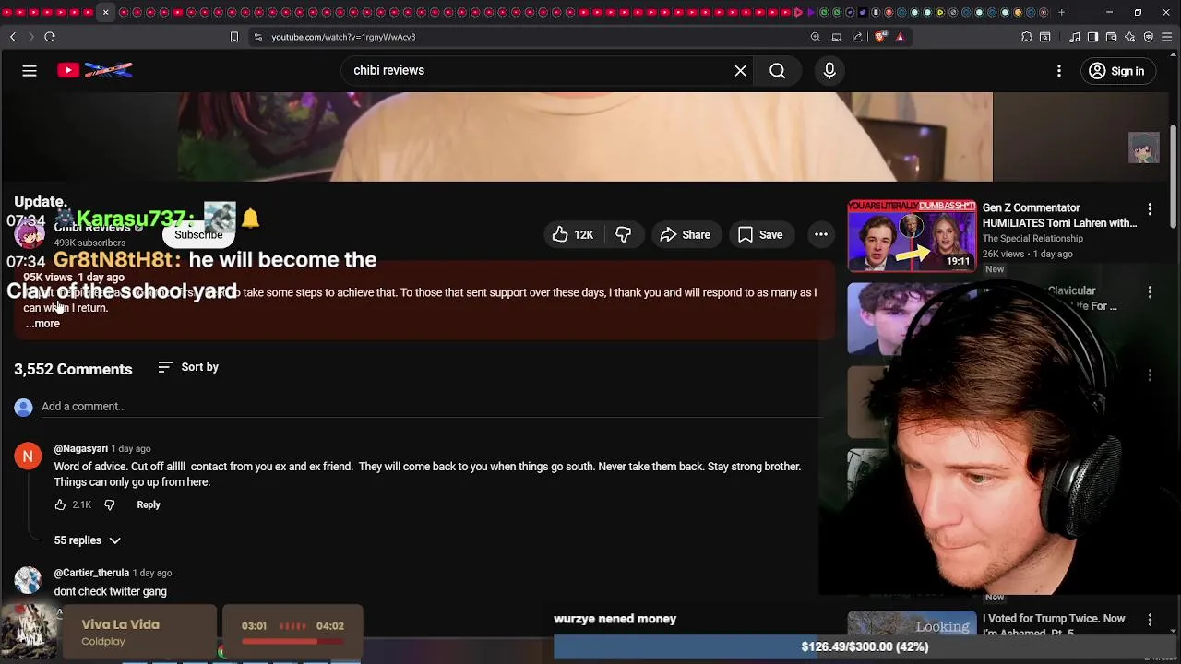Open the Brave Shields lion icon
Image resolution: width=1181 pixels, height=664 pixels.
click(880, 37)
